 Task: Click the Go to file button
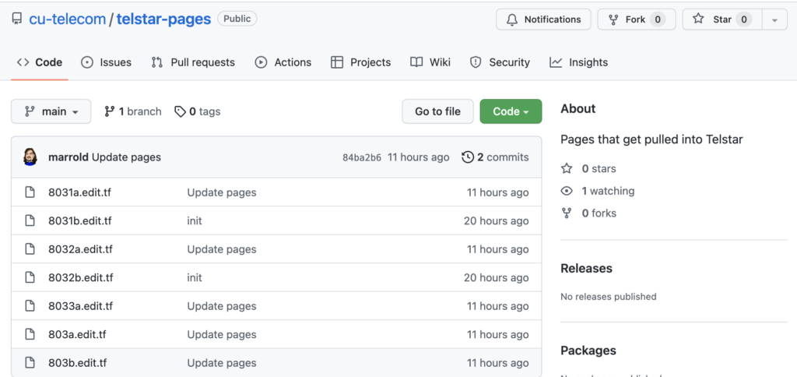coord(437,111)
